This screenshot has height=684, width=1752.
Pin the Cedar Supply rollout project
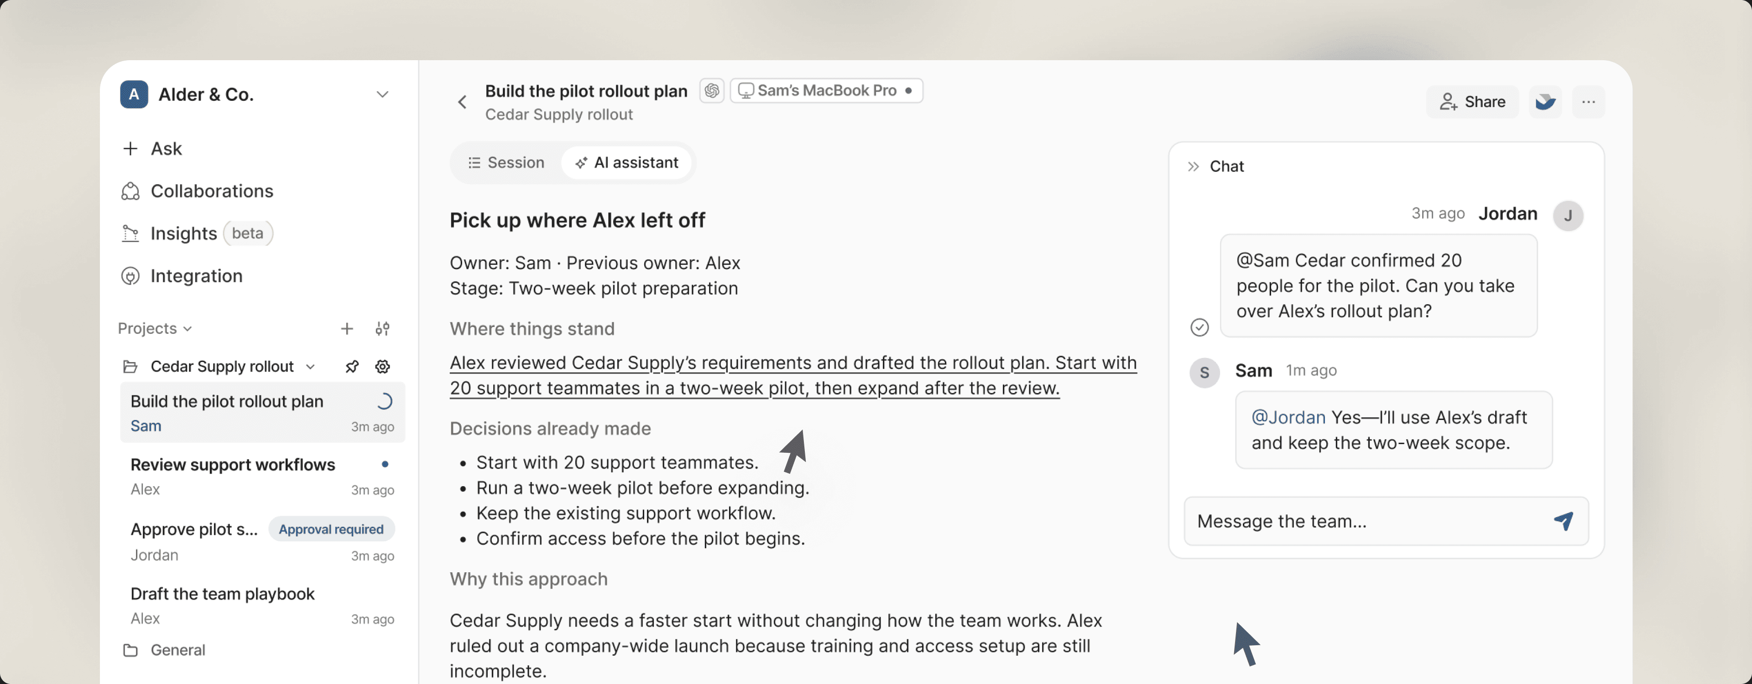pos(352,367)
